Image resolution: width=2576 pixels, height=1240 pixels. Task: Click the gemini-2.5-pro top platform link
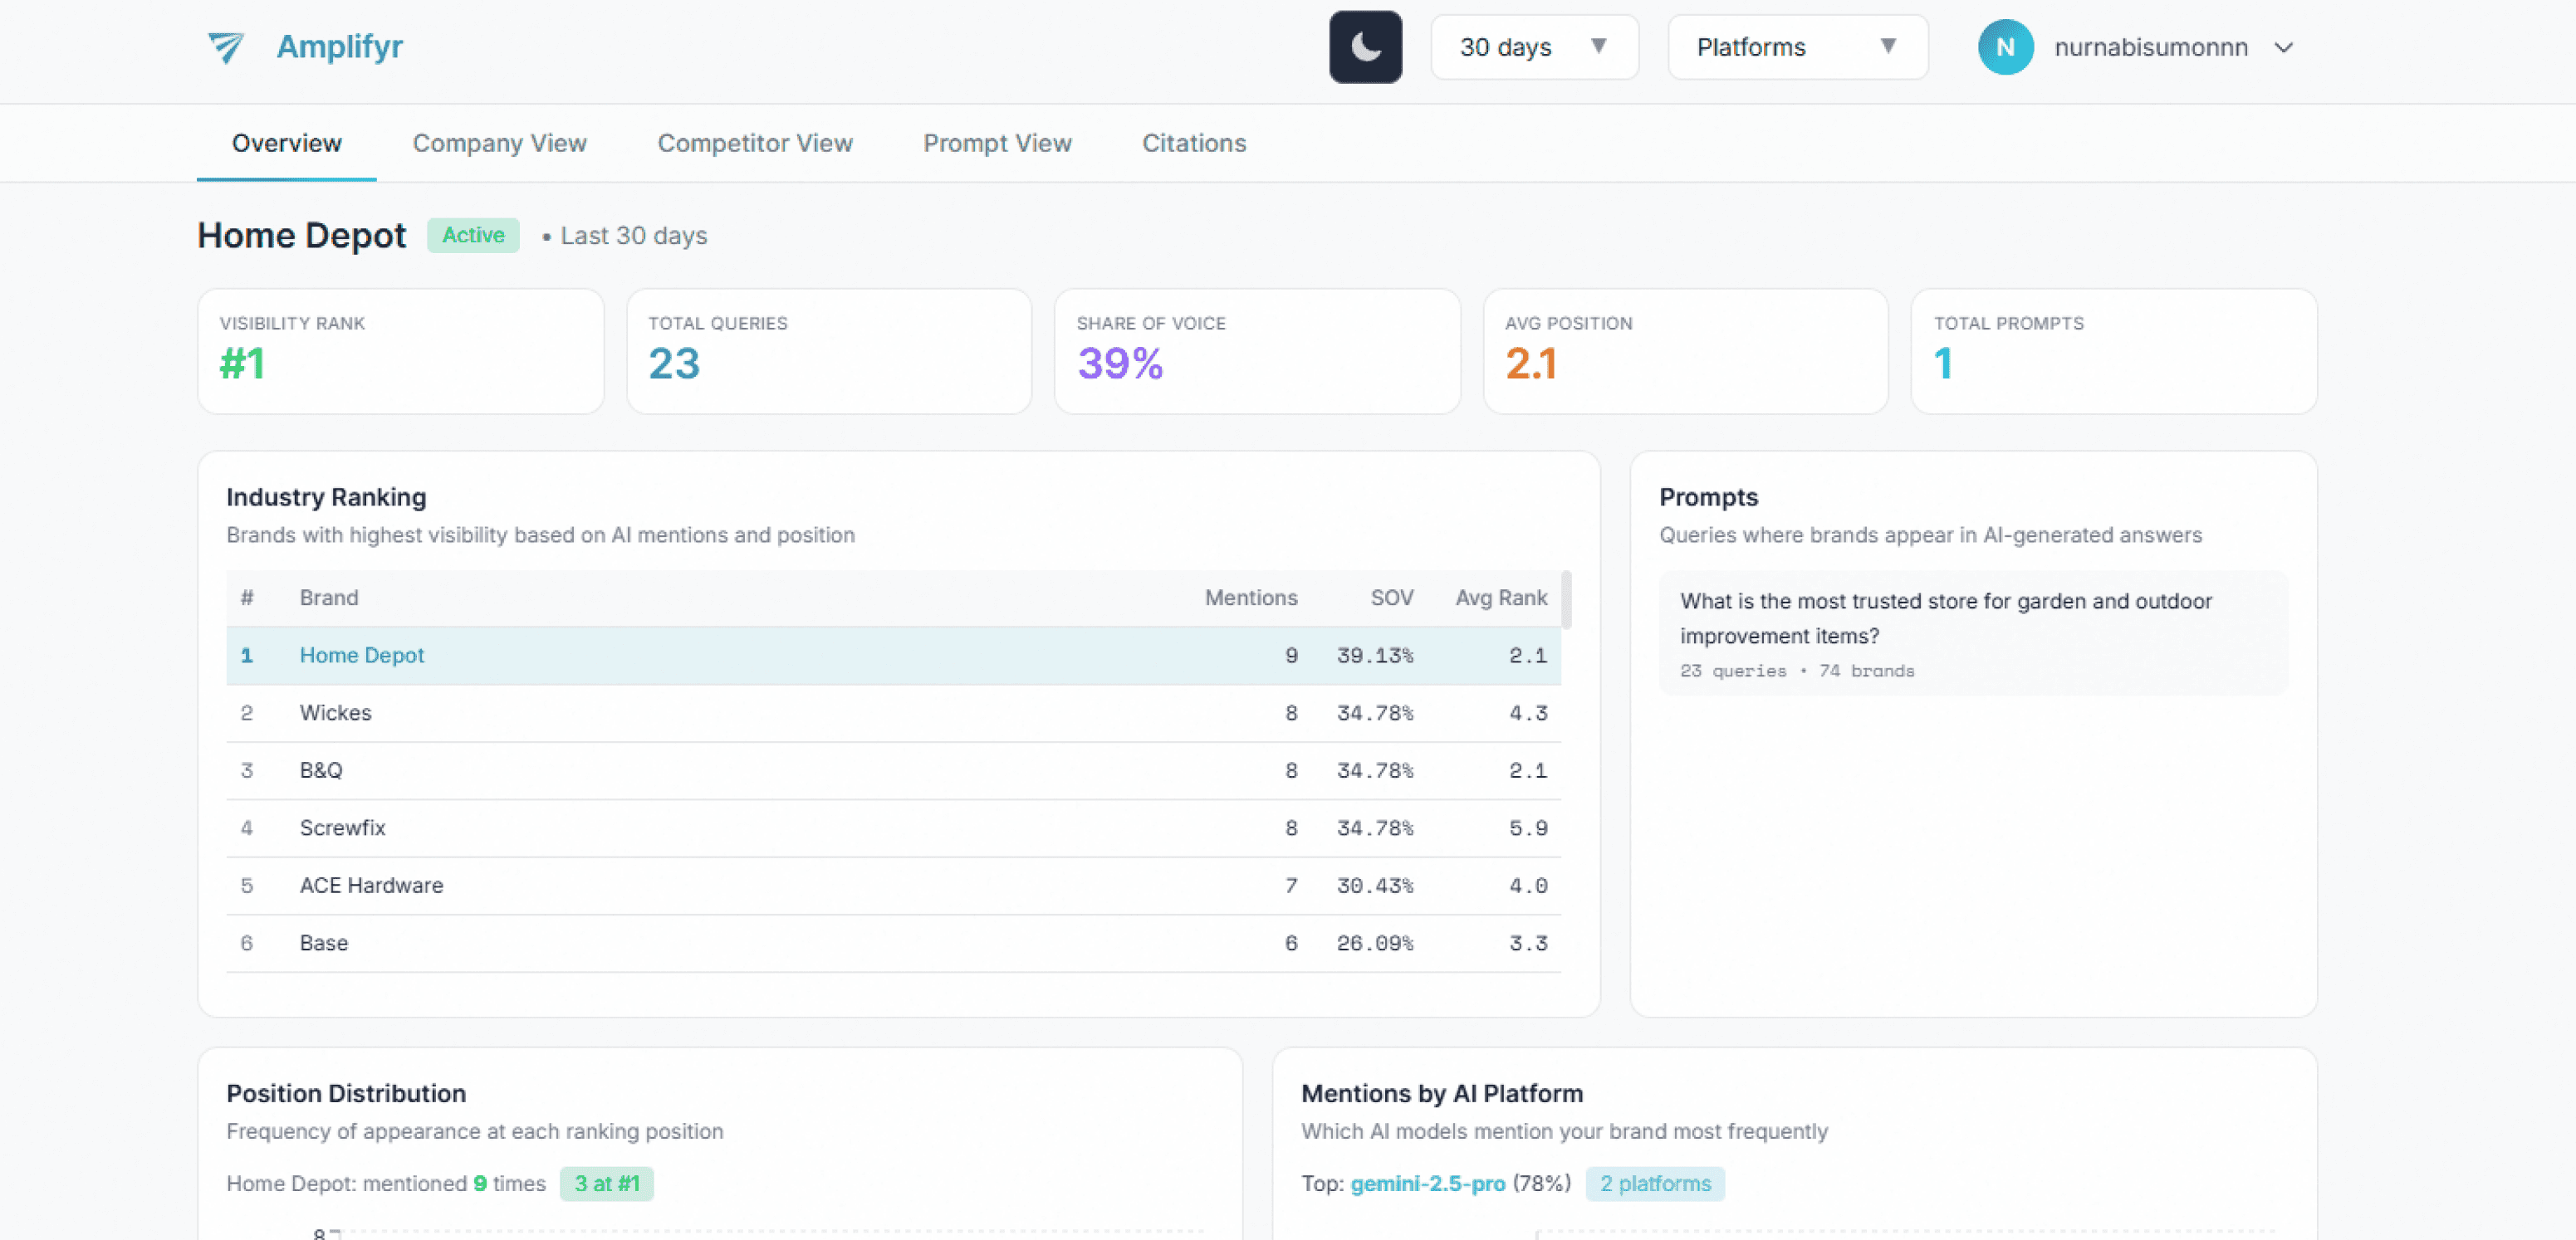[1427, 1183]
